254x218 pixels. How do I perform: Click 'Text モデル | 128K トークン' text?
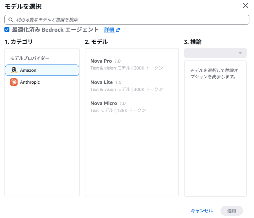[x=118, y=110]
